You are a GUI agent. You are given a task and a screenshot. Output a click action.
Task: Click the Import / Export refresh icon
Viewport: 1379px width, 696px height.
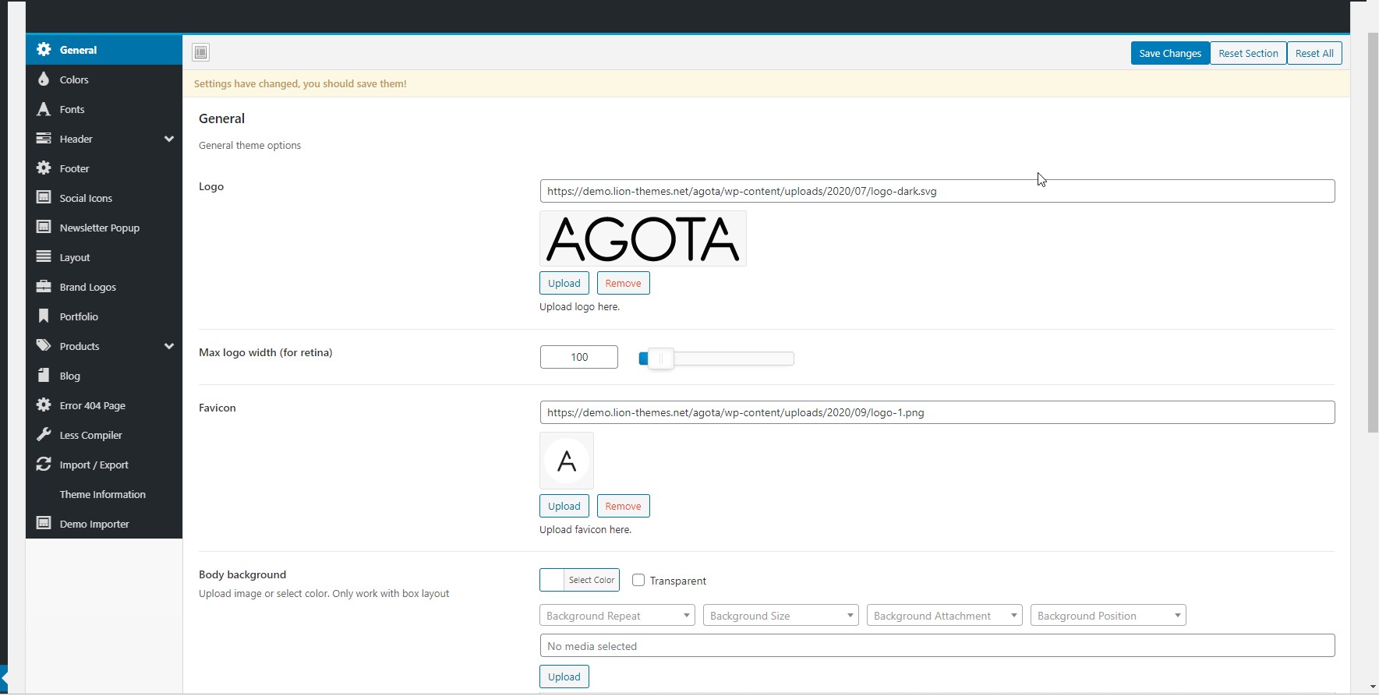coord(44,465)
